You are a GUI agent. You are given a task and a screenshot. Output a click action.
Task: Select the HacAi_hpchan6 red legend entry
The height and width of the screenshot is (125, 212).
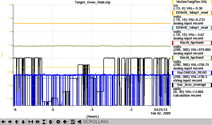tap(192, 43)
